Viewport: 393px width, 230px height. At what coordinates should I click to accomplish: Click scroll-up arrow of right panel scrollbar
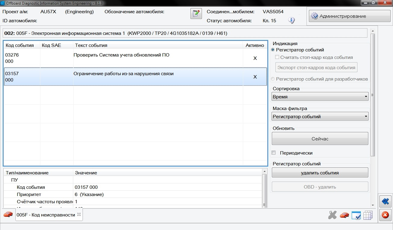click(373, 31)
